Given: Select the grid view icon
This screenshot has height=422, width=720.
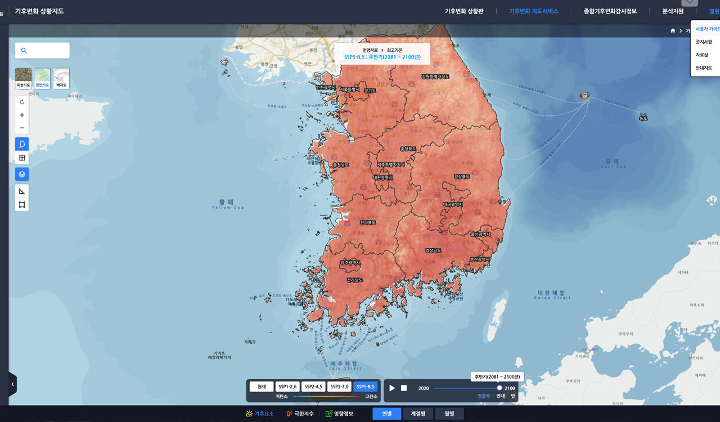Looking at the screenshot, I should (x=22, y=158).
